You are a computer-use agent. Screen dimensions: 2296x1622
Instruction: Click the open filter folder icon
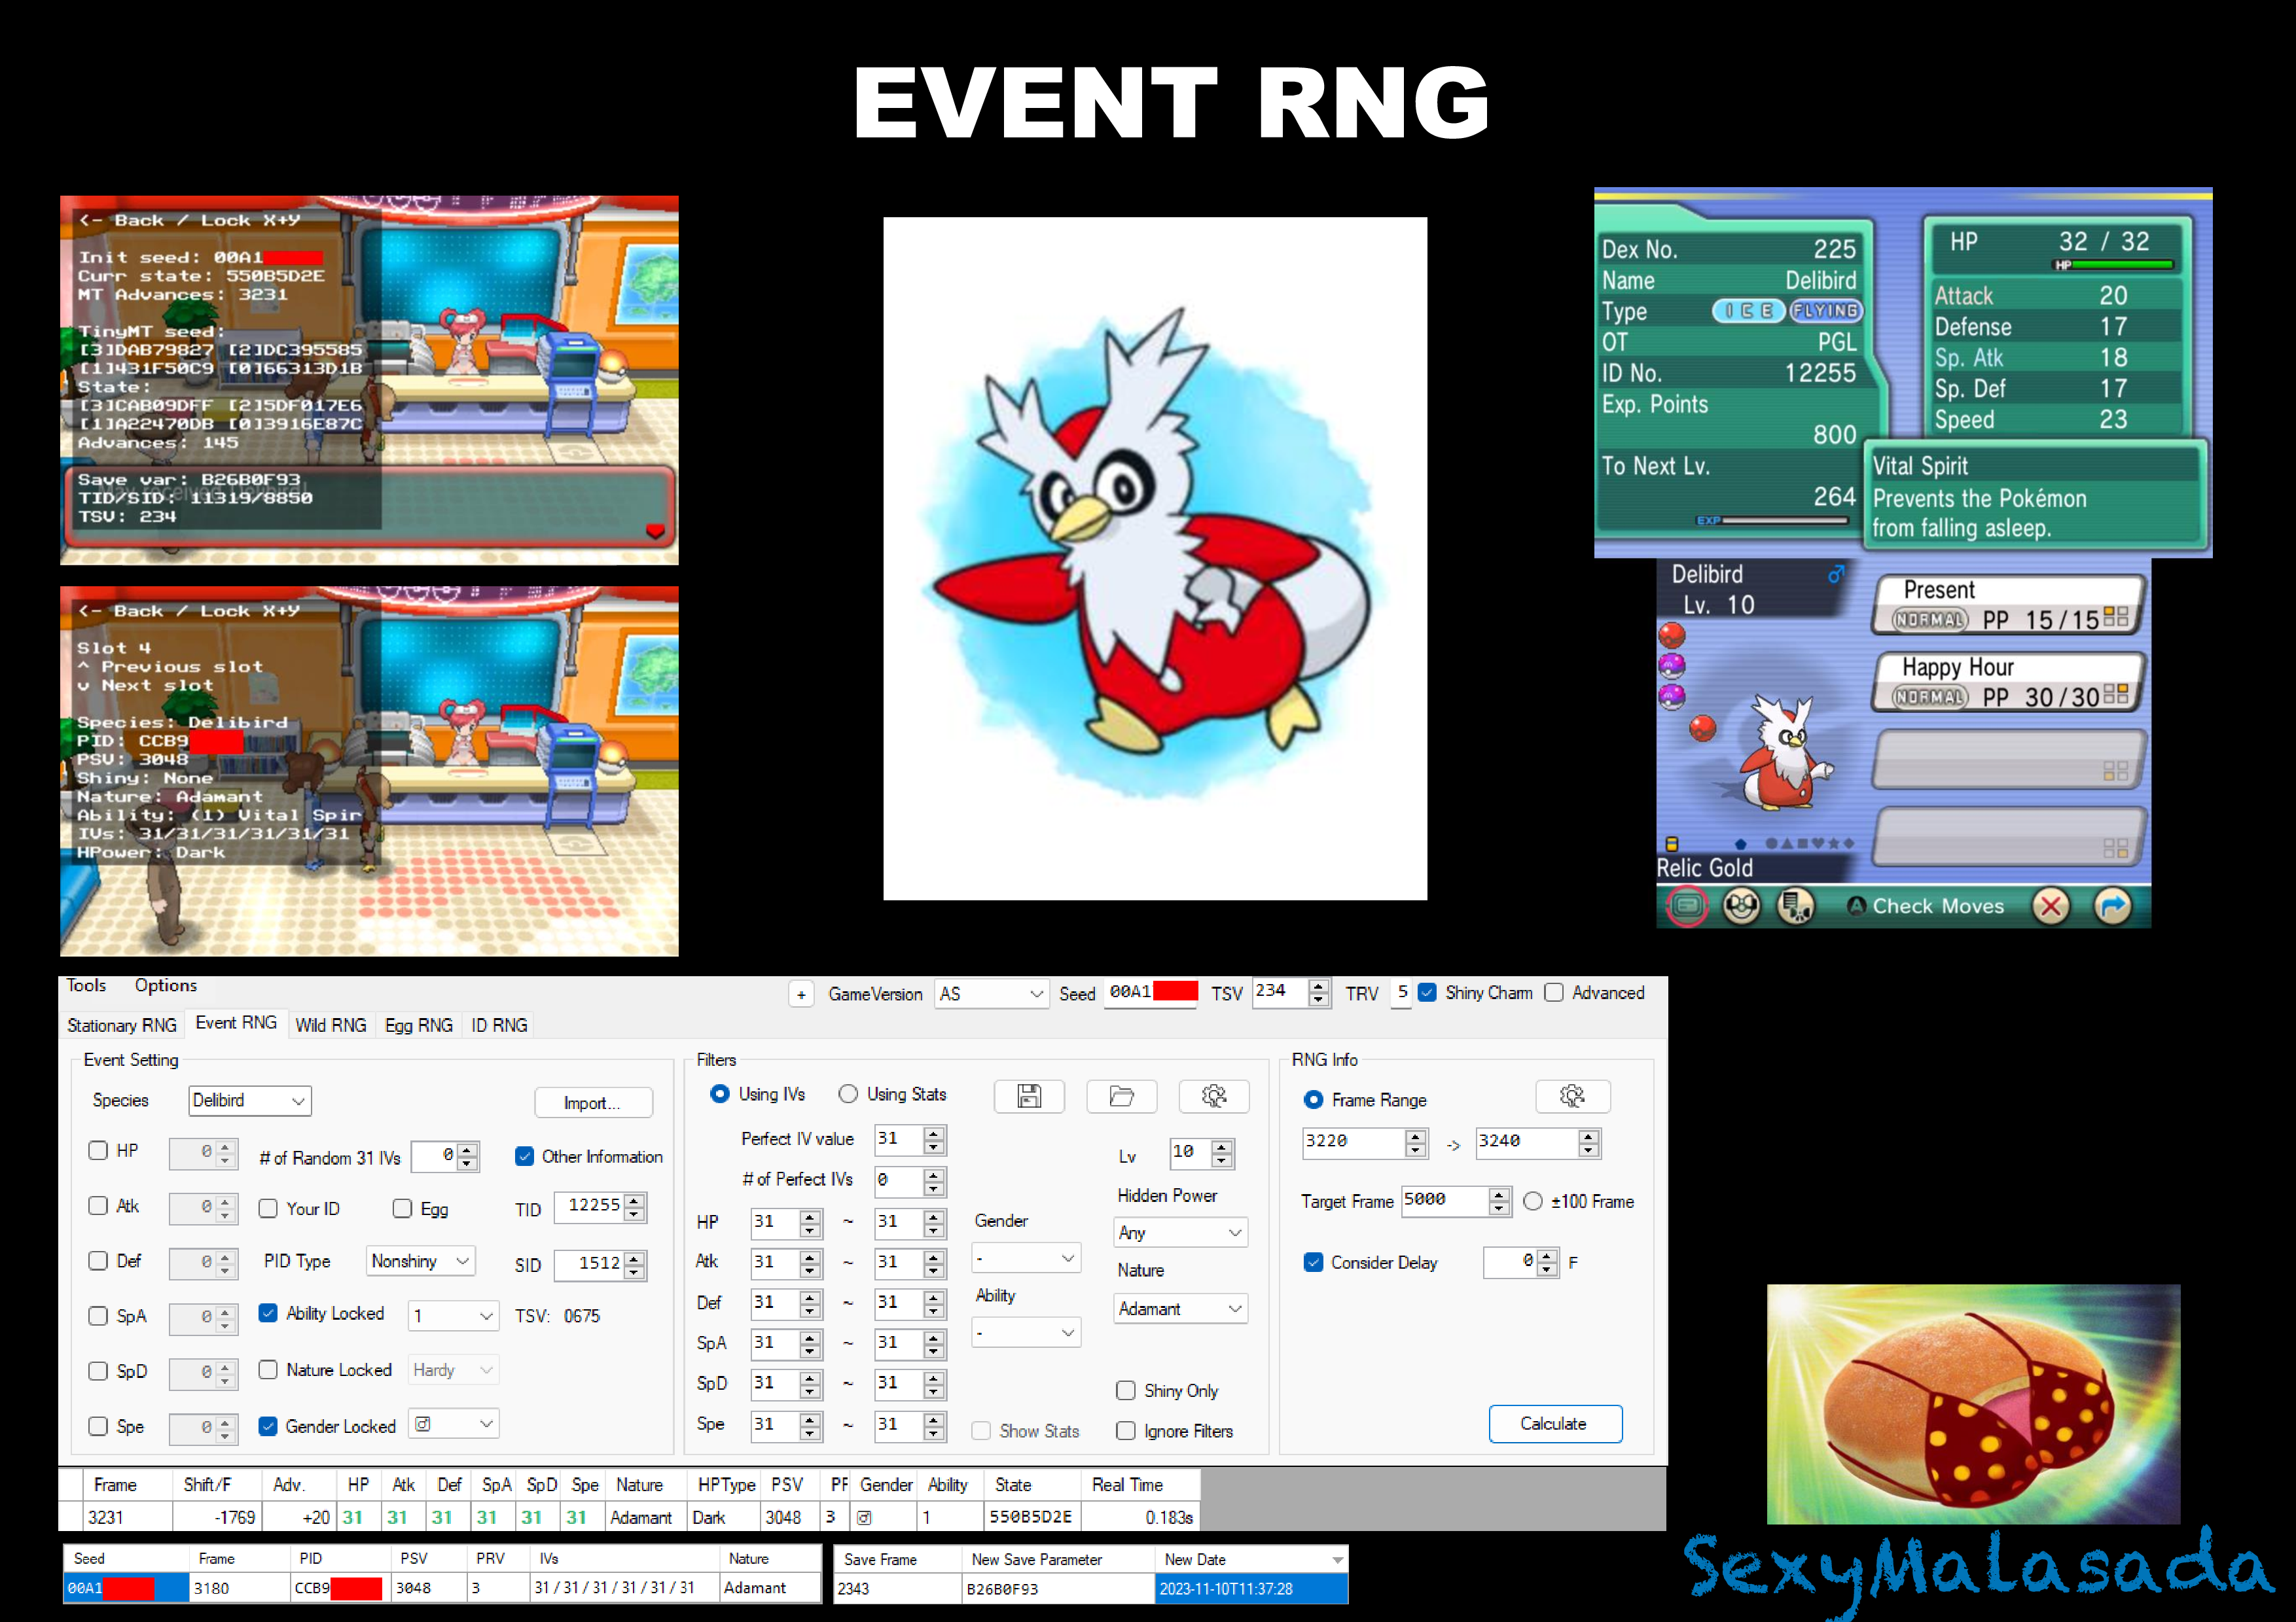click(1121, 1097)
